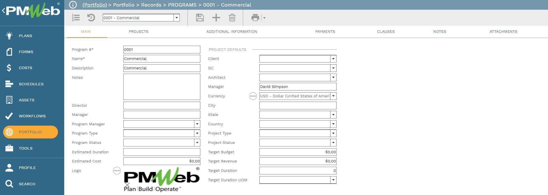Click the ellipsis button beside Currency
This screenshot has height=195, width=548.
pyautogui.click(x=253, y=96)
